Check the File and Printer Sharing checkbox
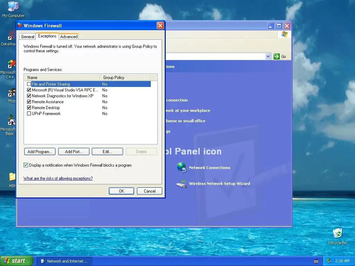355x266 pixels. (29, 84)
